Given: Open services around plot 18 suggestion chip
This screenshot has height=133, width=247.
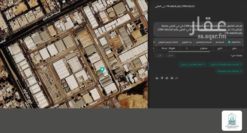Looking at the screenshot, I should [x=226, y=65].
